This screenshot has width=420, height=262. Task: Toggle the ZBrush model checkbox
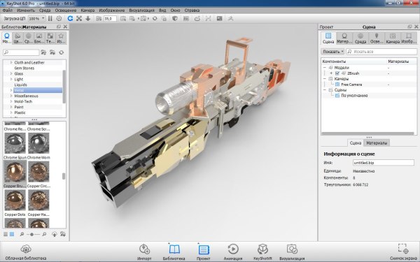(337, 73)
